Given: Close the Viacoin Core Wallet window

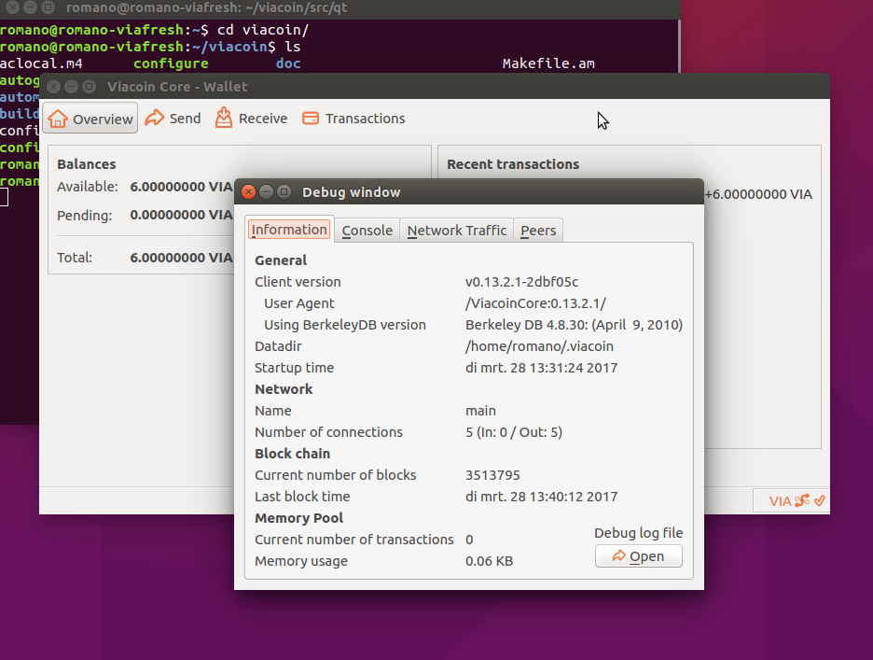Looking at the screenshot, I should 53,87.
